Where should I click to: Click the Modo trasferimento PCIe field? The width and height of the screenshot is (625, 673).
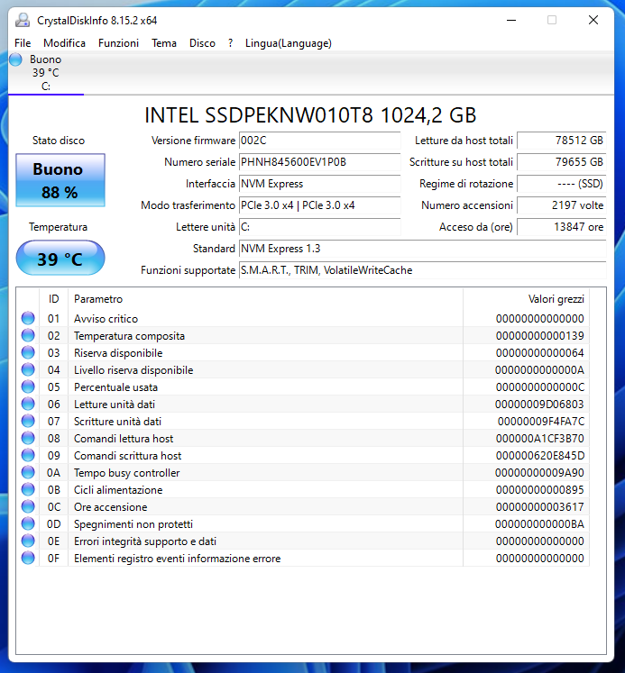coord(319,205)
